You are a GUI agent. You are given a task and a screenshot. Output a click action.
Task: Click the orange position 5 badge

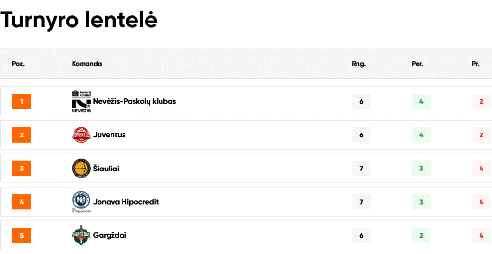(x=22, y=235)
